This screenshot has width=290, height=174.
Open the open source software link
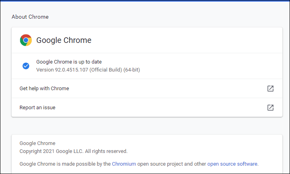232,164
